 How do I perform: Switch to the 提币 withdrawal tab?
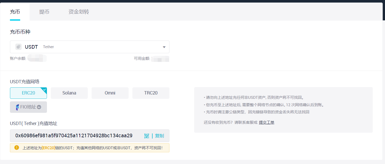pos(44,12)
